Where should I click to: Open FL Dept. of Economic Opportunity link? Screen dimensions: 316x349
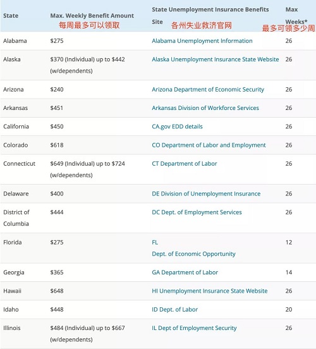point(193,248)
